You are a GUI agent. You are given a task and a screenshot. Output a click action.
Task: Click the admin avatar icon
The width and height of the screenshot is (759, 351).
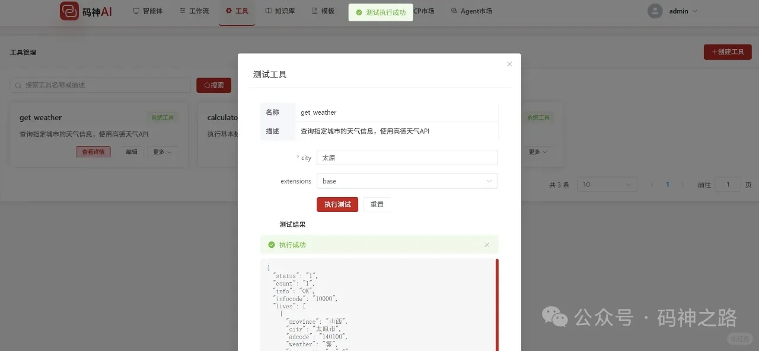point(655,11)
